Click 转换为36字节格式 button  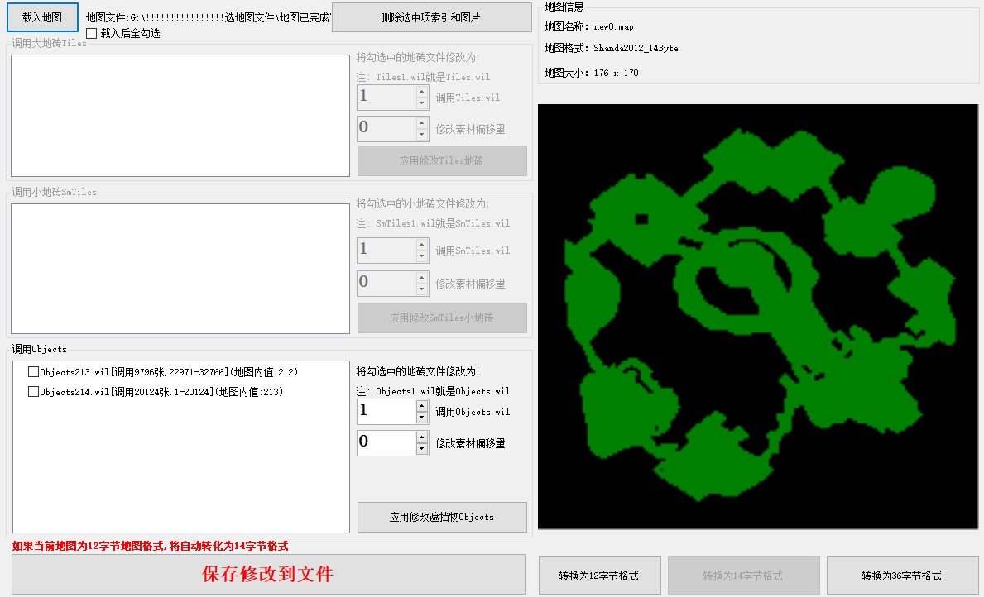[x=901, y=576]
